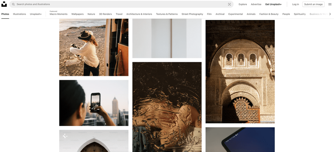Open the Spirituality category
Screen dimensions: 334x152
tap(300, 14)
